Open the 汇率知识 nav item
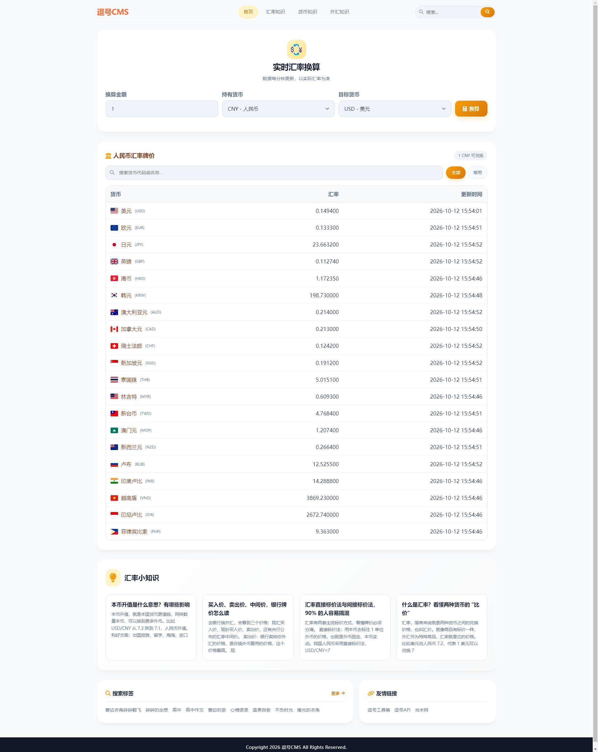 coord(275,12)
